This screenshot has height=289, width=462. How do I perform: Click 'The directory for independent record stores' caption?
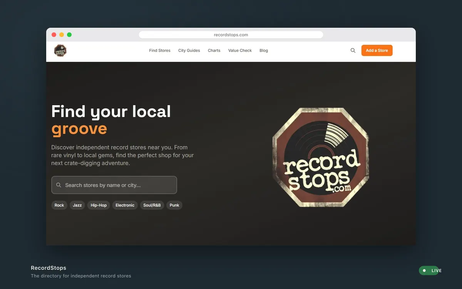pos(81,276)
